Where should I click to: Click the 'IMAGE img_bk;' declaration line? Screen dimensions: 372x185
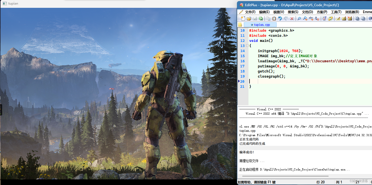[287, 56]
